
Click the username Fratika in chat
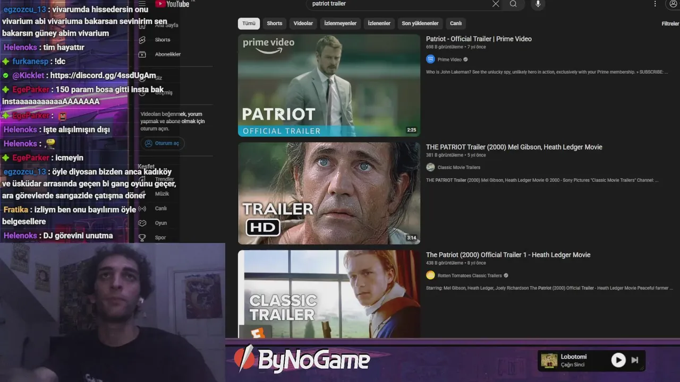point(16,210)
